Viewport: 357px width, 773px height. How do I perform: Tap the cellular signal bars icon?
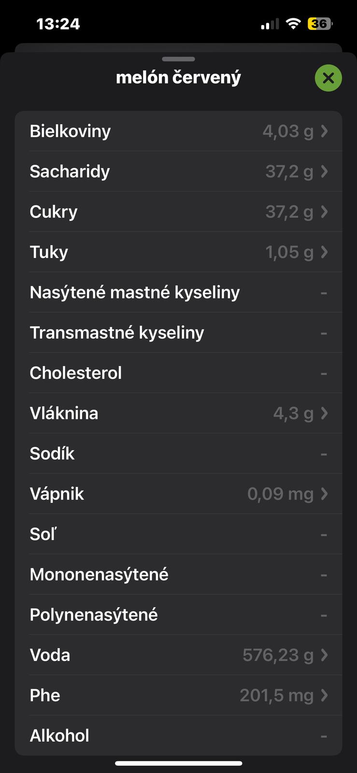coord(270,24)
